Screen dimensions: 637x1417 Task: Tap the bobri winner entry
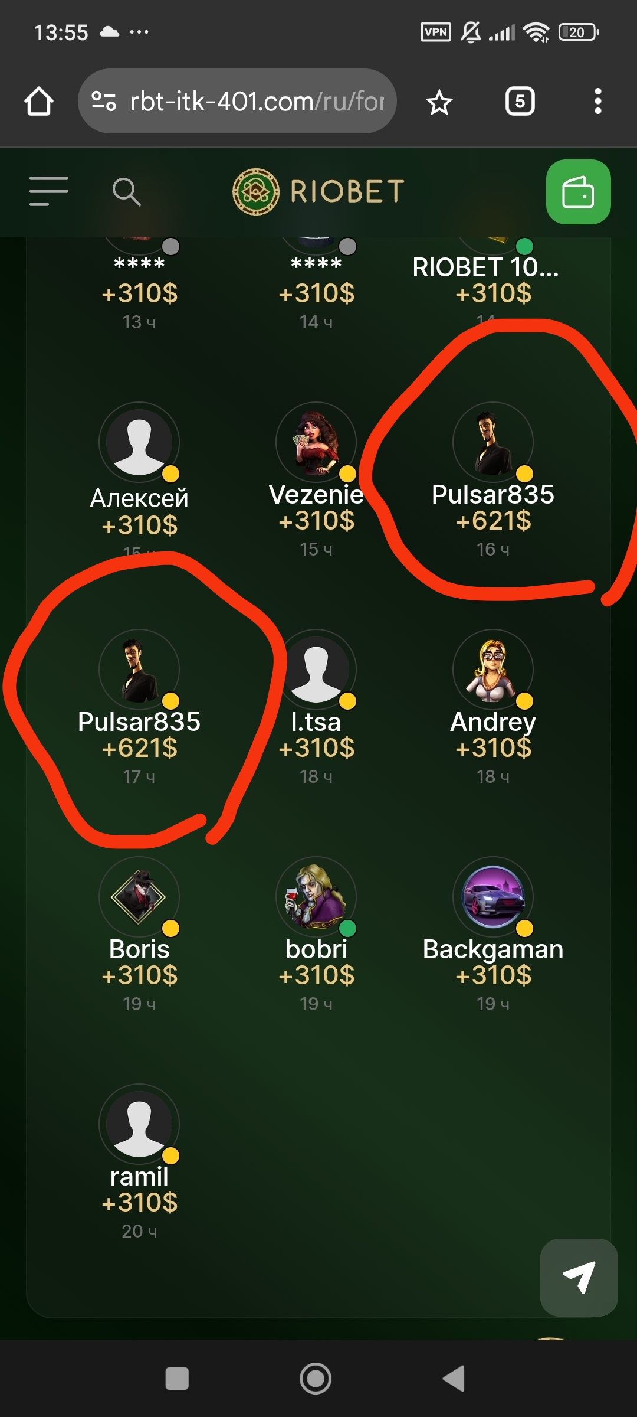[x=316, y=934]
